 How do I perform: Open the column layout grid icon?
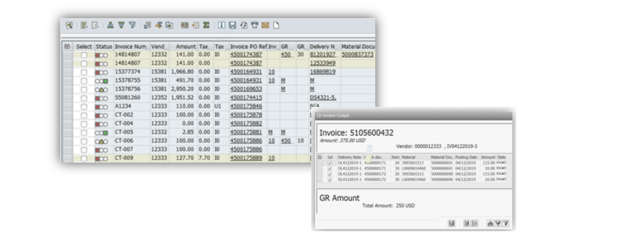point(184,25)
